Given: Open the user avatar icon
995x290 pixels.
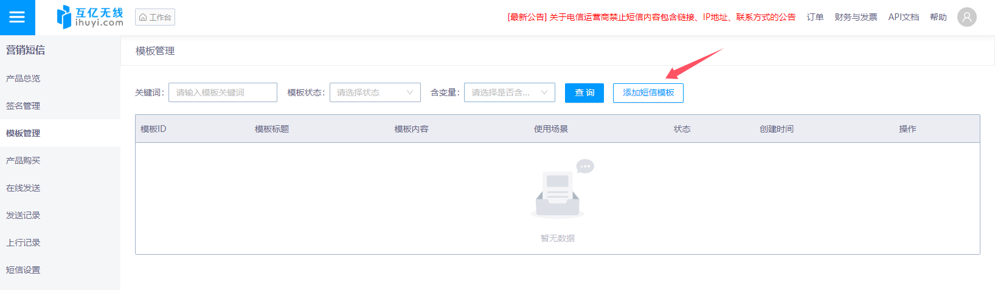Looking at the screenshot, I should (x=966, y=17).
